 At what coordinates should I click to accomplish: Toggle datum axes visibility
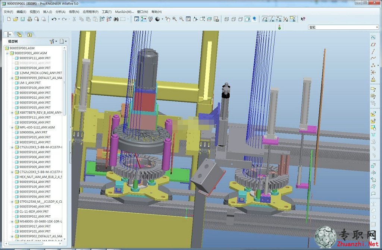272,19
